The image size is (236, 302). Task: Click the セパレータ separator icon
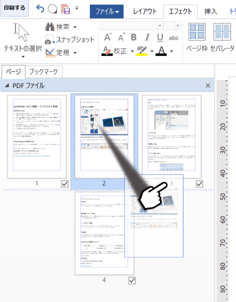(x=222, y=32)
